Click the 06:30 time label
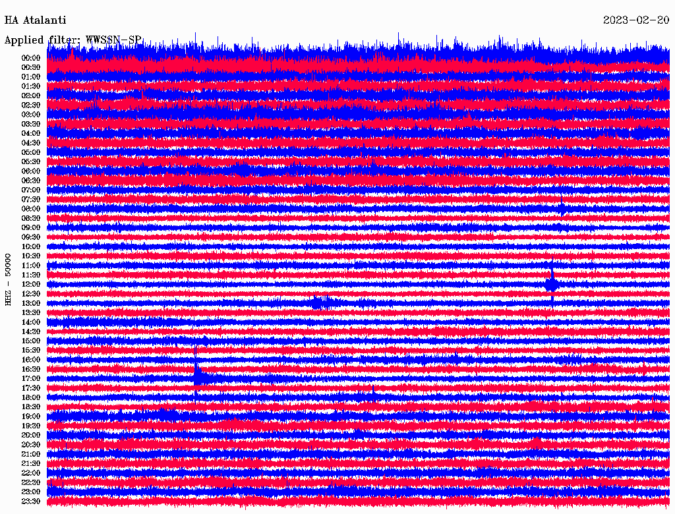The image size is (675, 514). (31, 181)
